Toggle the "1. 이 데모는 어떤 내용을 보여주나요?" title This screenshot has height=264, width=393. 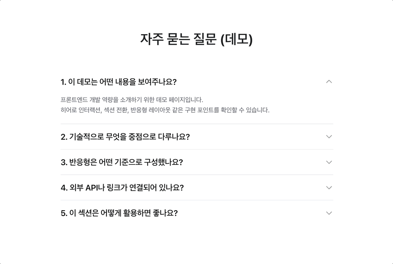point(118,82)
